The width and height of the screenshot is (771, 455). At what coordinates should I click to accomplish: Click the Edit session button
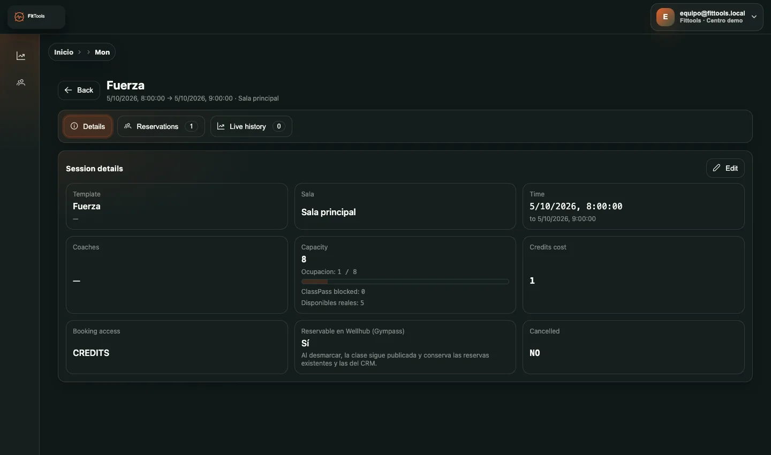[x=725, y=168]
